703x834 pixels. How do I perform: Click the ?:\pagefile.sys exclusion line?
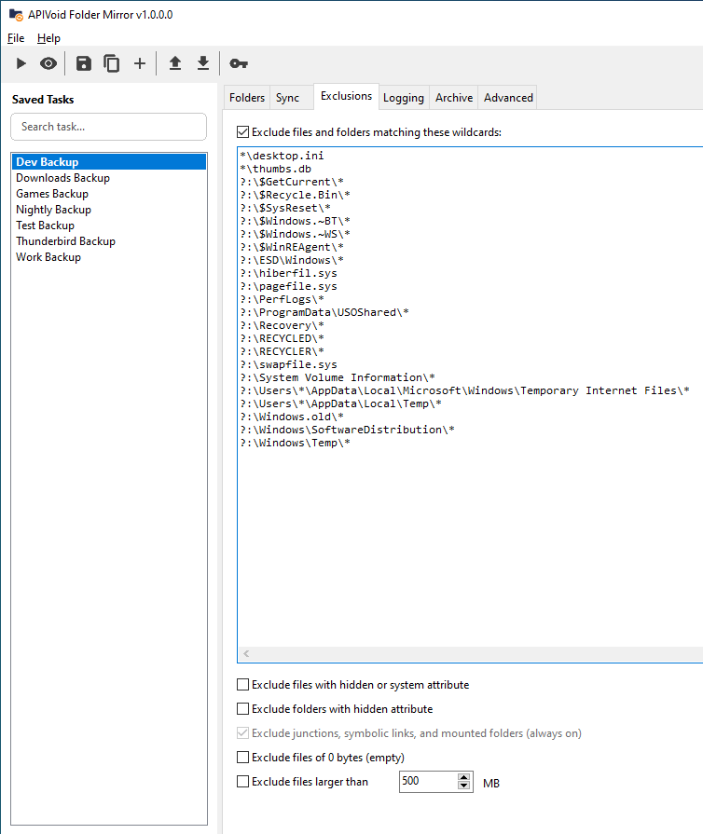click(x=288, y=286)
